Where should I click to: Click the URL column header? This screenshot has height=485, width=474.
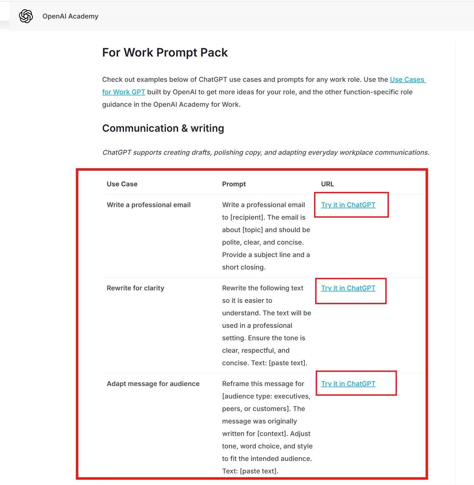[x=327, y=184]
